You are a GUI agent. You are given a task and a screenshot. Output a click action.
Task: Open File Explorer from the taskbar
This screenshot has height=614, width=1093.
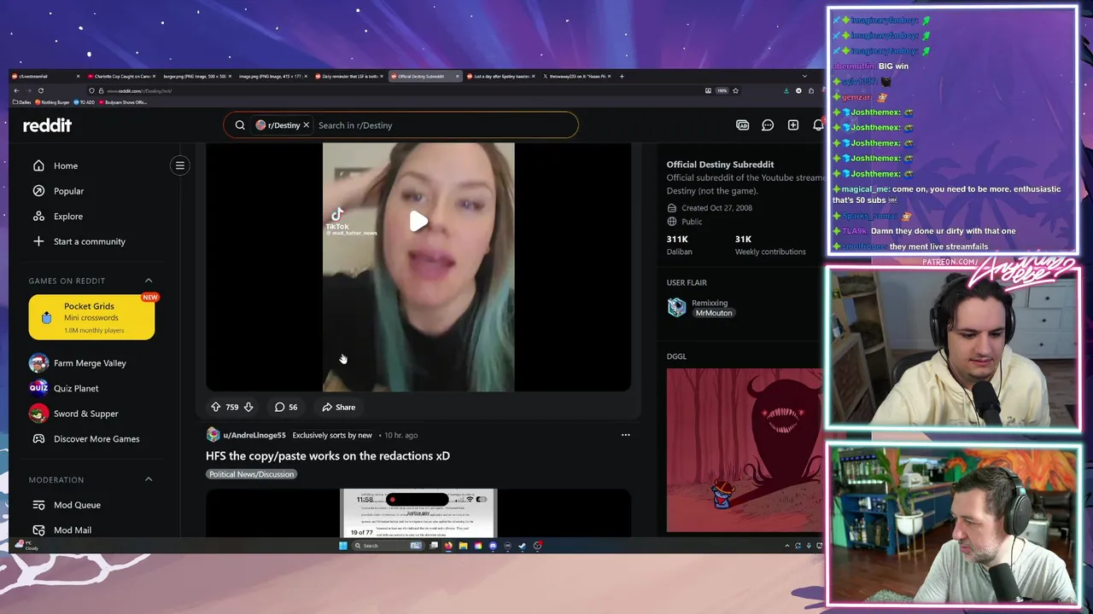[463, 546]
